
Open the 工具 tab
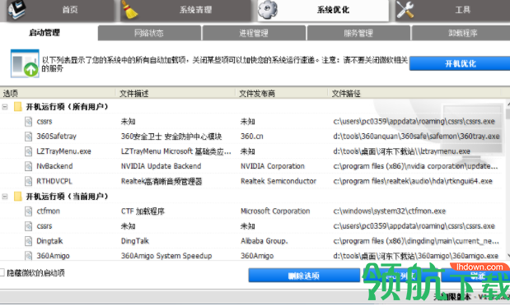pyautogui.click(x=453, y=10)
